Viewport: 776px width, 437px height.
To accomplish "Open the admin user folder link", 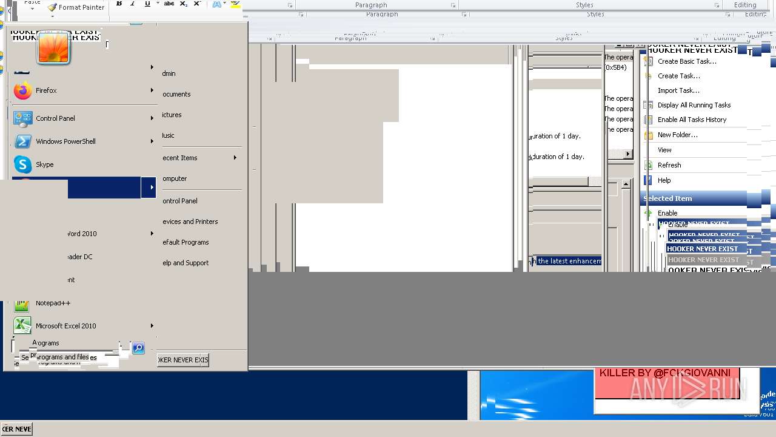I will click(x=169, y=73).
